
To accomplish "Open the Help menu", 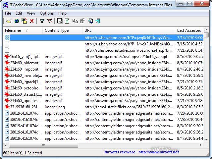I will coord(62,13).
